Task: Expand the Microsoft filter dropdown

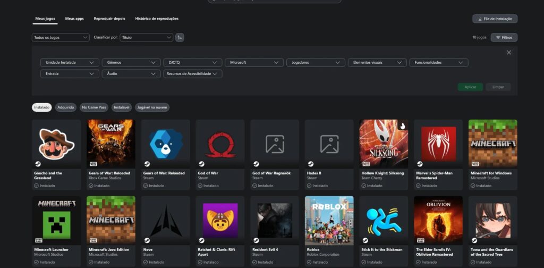Action: (x=254, y=63)
